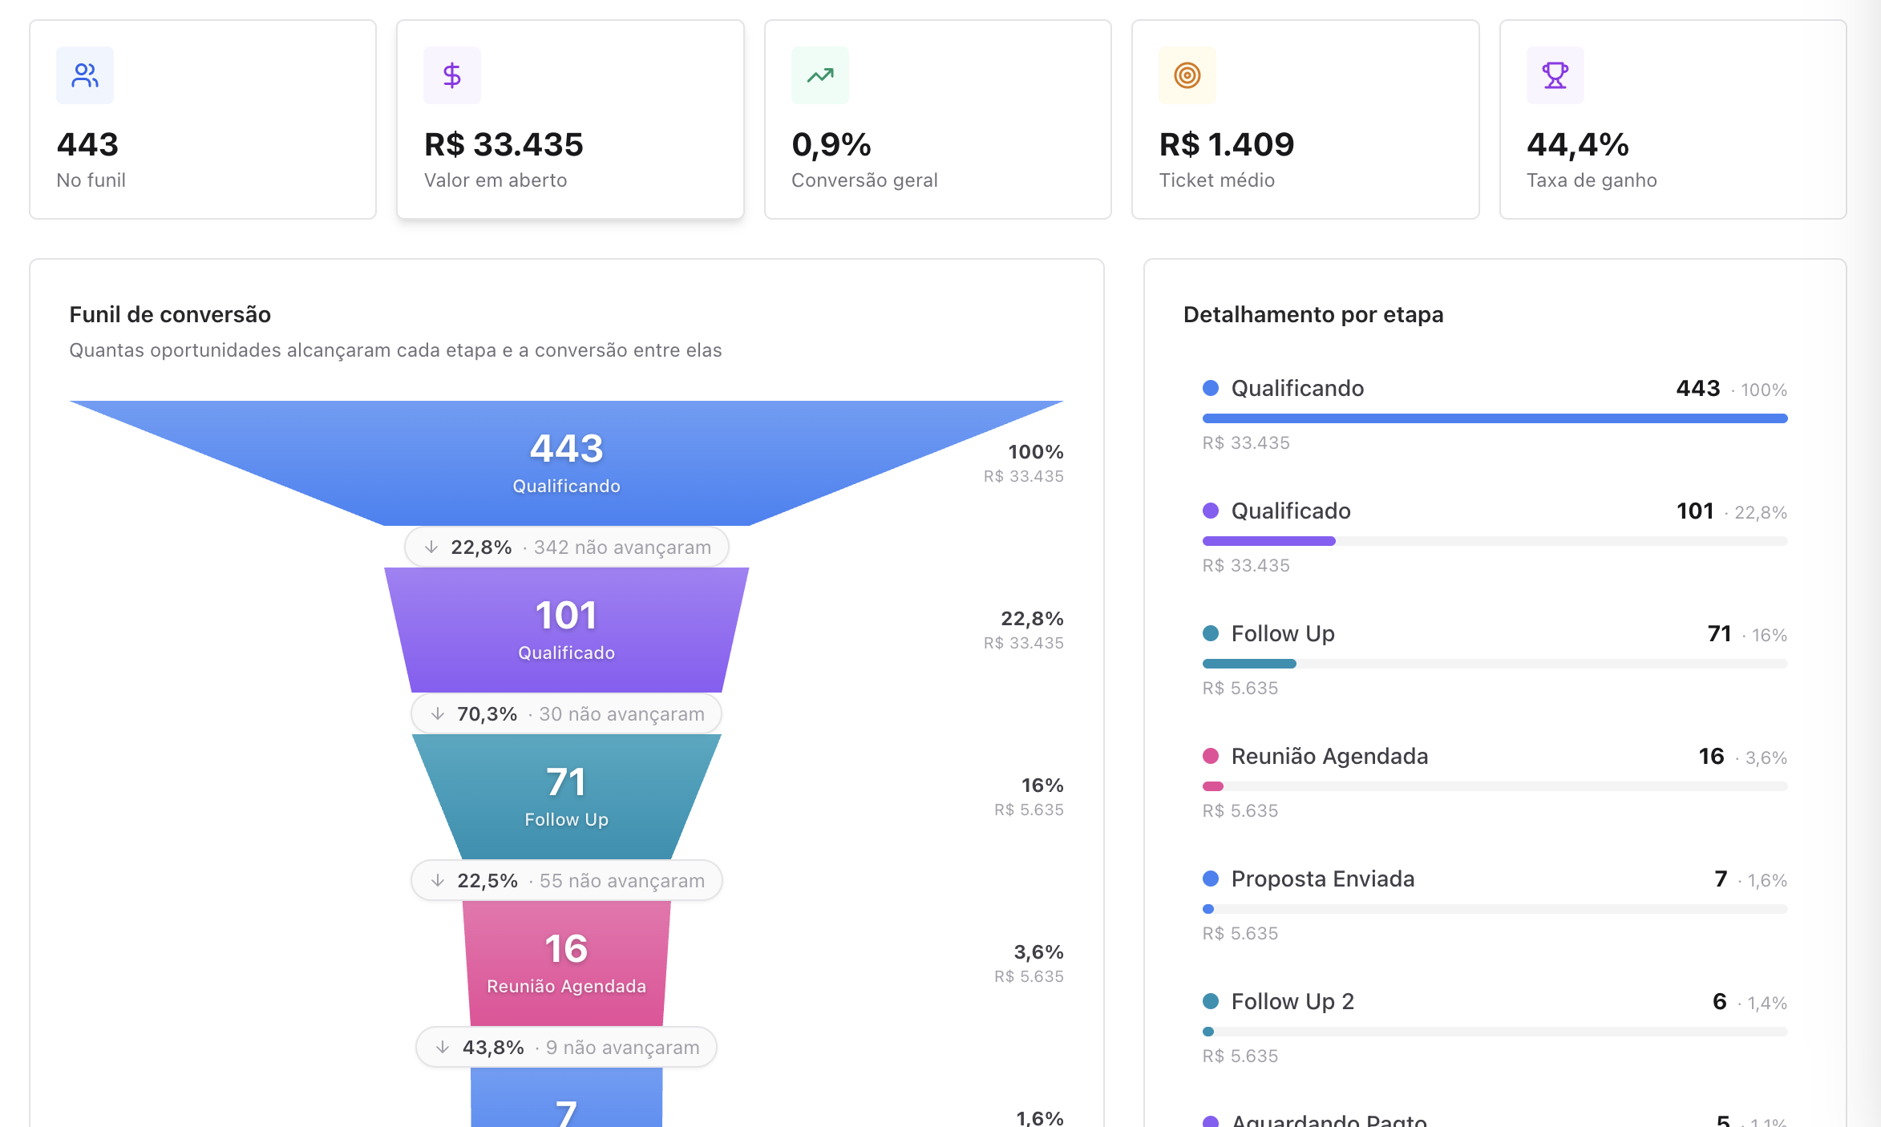Select the purple 101 Qualificado funnel stage
The height and width of the screenshot is (1127, 1881).
(x=567, y=630)
